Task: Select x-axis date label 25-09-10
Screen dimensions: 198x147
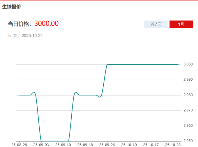Action: (x=63, y=145)
